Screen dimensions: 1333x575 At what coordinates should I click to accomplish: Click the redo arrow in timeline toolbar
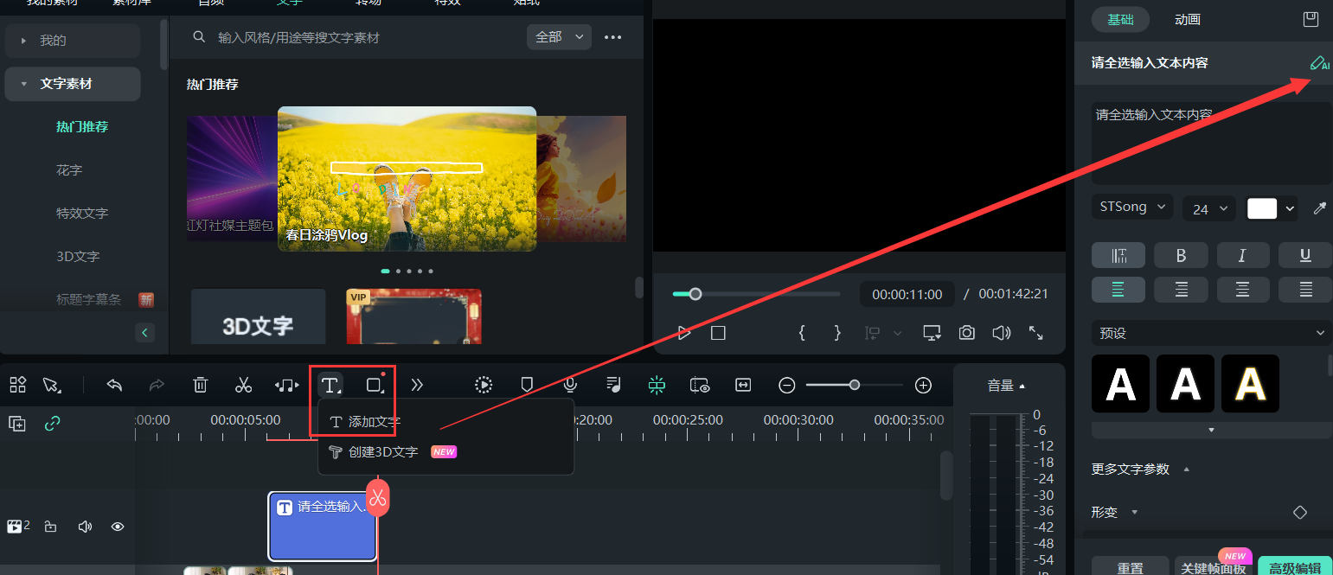[157, 385]
